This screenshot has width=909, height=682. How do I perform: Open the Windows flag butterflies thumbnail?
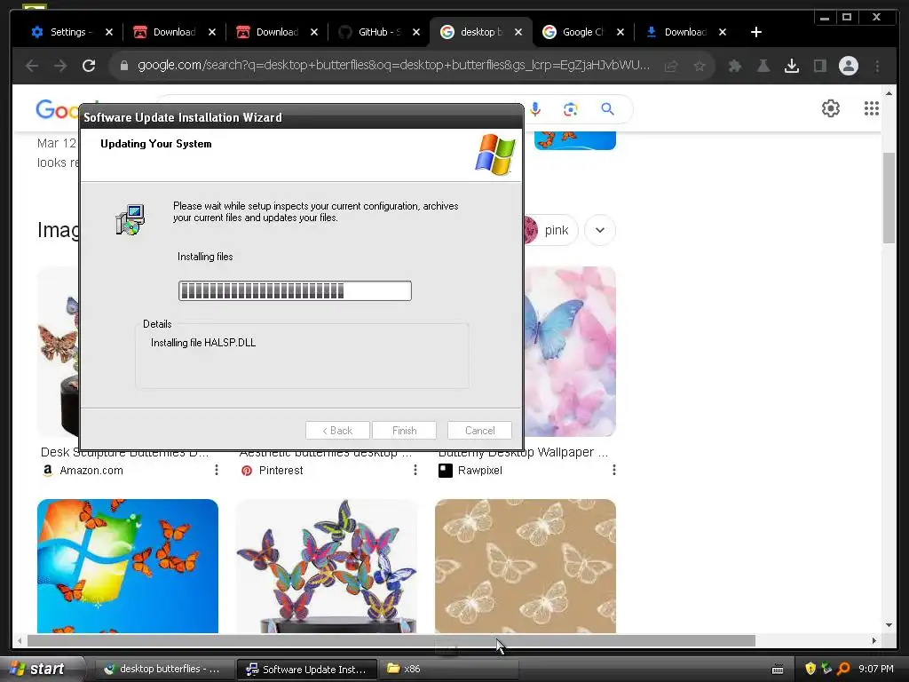(x=128, y=566)
